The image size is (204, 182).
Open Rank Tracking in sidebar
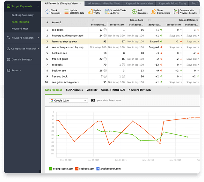[x=20, y=22]
